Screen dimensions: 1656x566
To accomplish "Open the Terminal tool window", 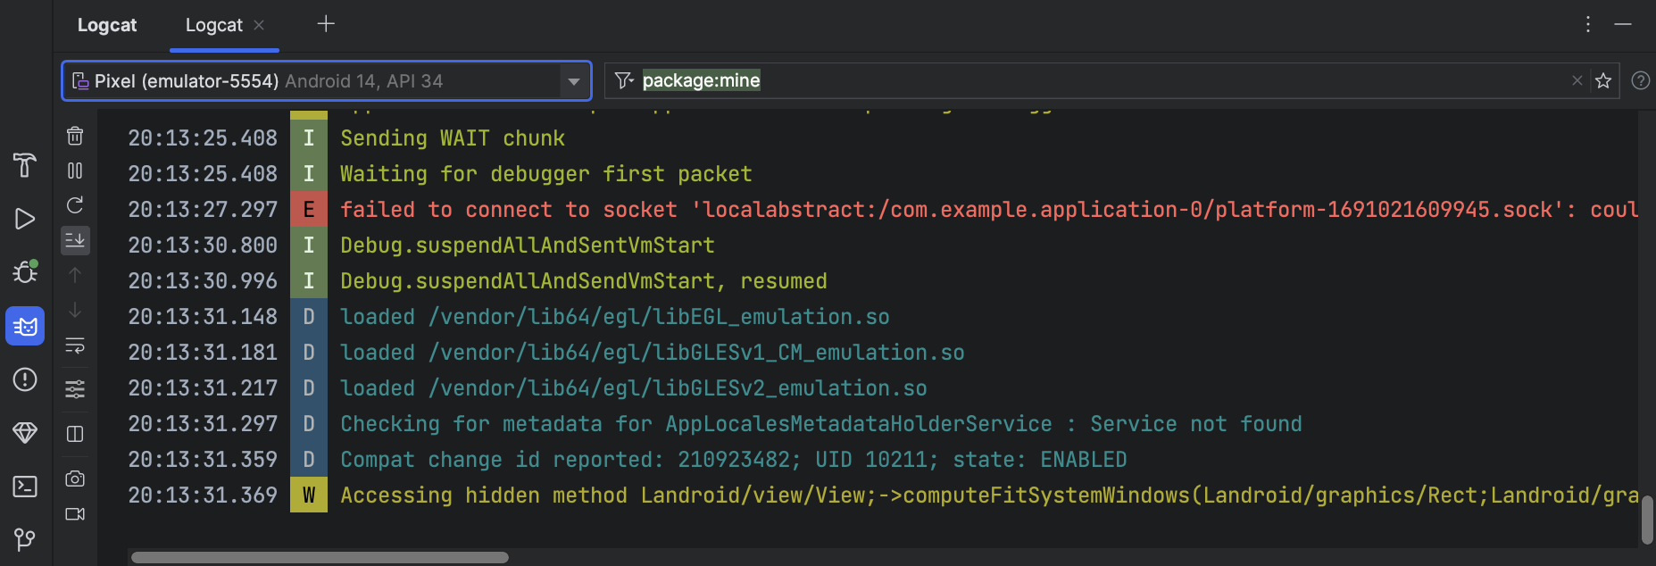I will pyautogui.click(x=25, y=487).
